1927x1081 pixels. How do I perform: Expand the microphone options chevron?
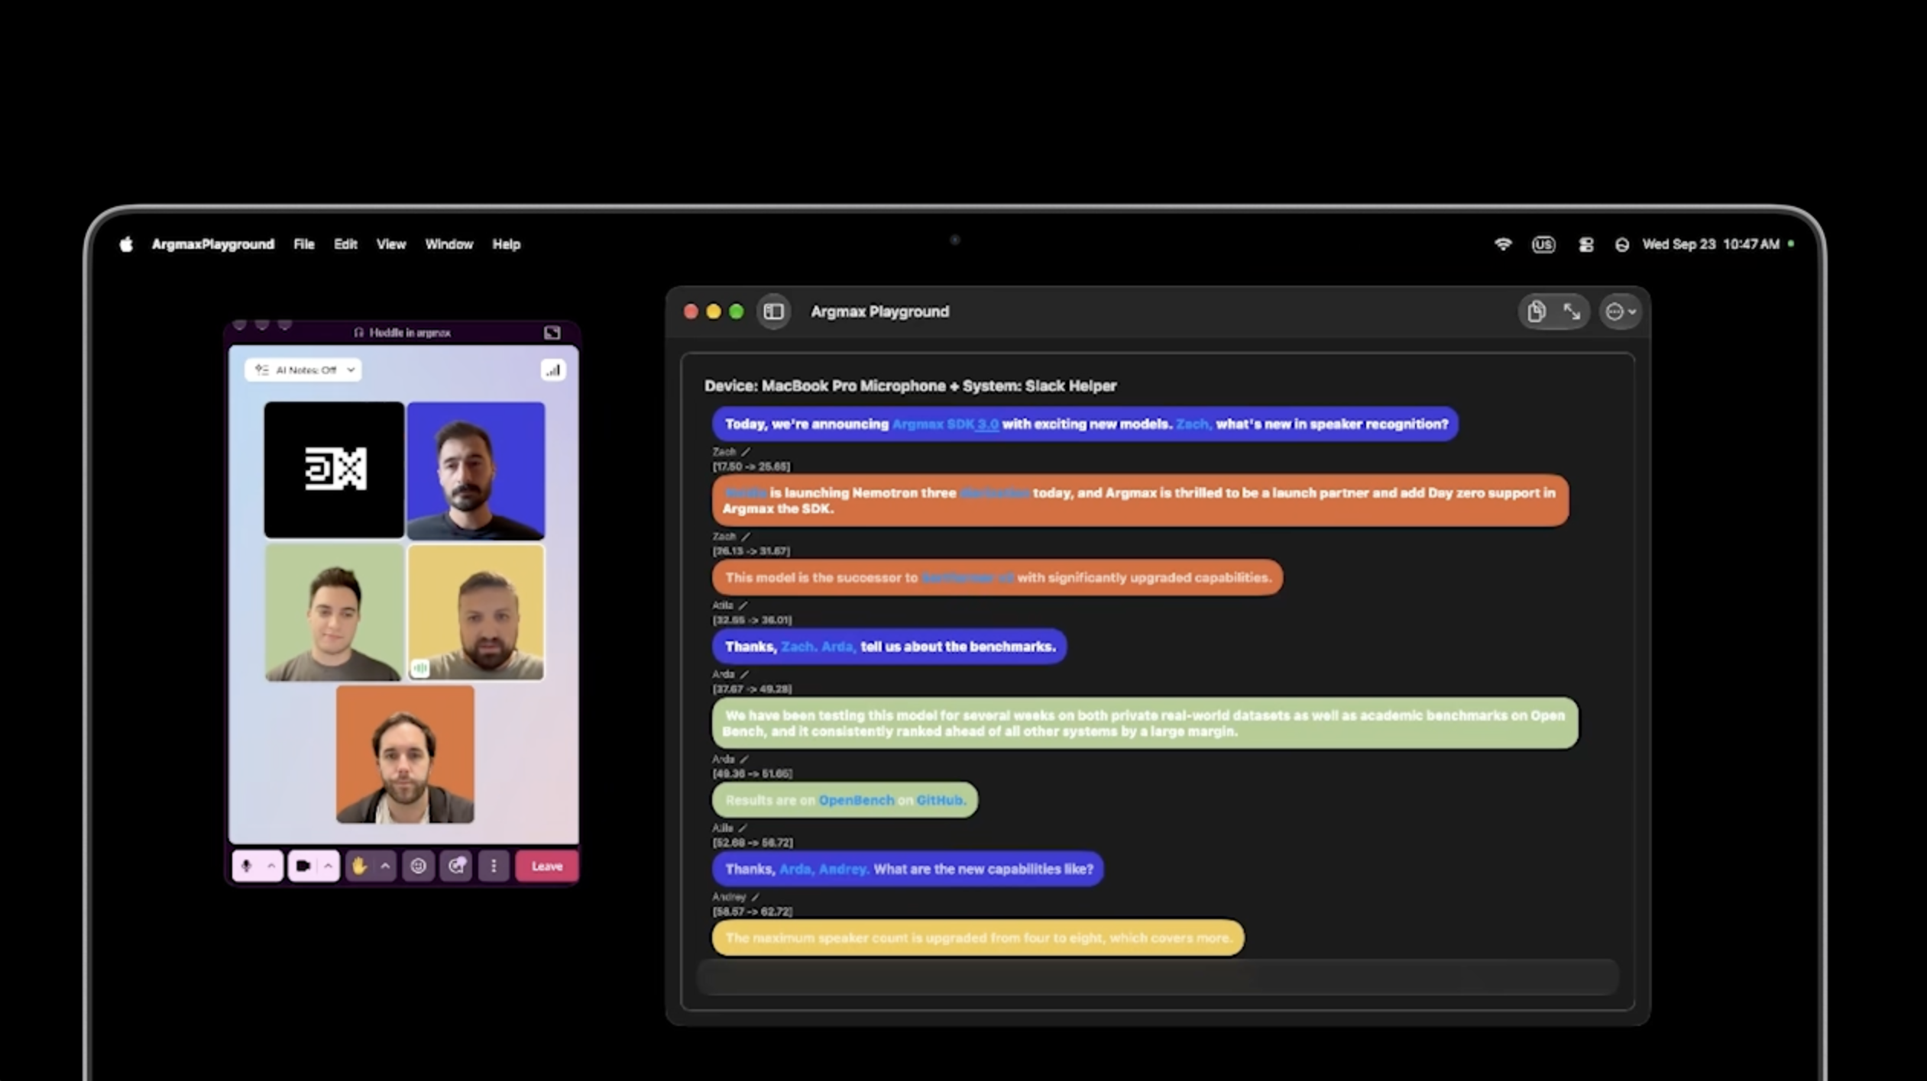(271, 866)
